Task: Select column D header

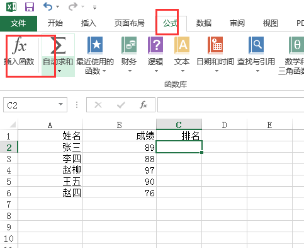Action: (x=224, y=125)
